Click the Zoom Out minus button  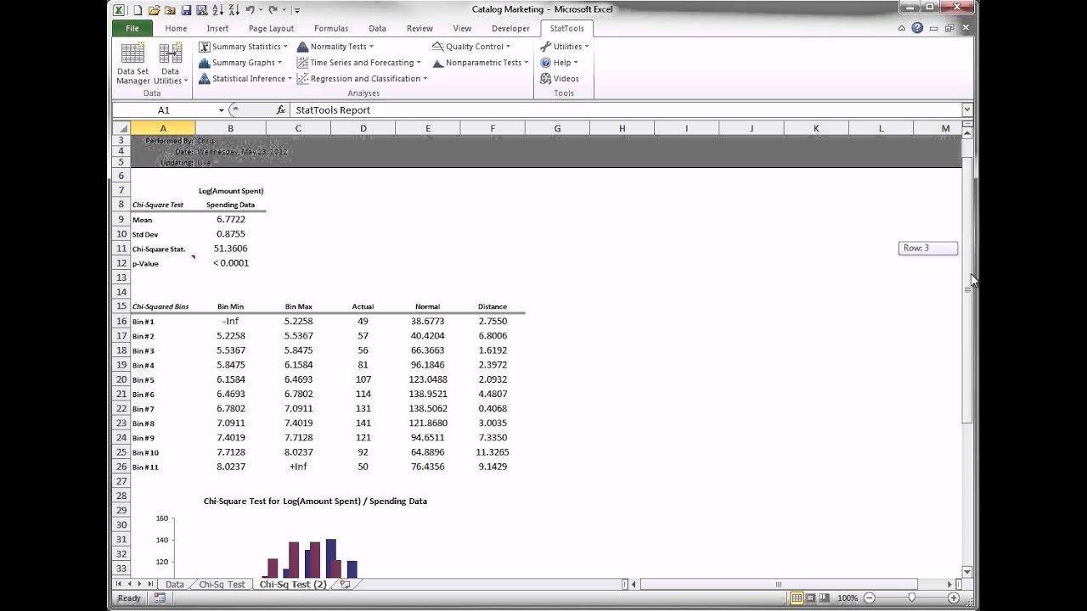[x=870, y=598]
